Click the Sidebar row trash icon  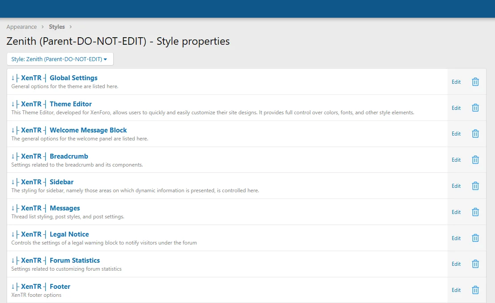475,186
